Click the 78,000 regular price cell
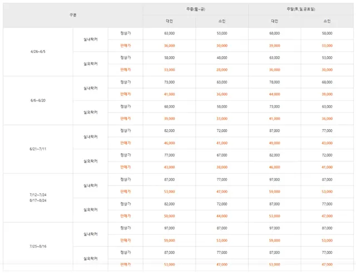The width and height of the screenshot is (356, 273). point(274,82)
